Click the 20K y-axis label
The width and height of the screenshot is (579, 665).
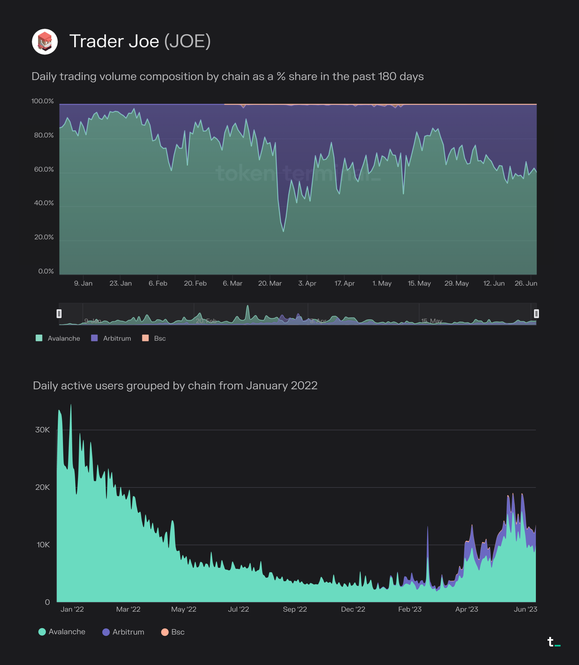click(x=42, y=487)
